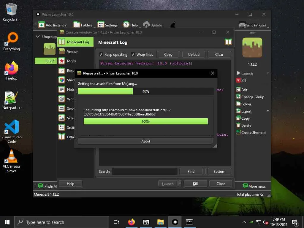Click the Find button
The width and height of the screenshot is (304, 228).
[x=191, y=171]
